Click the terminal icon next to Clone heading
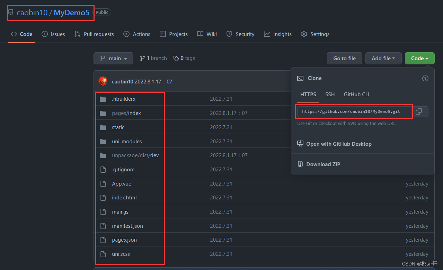This screenshot has height=270, width=443. [x=300, y=78]
